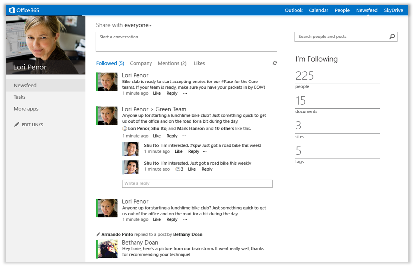Screen dimensions: 414x267
Task: Click the smiley icon showing 3 likes
Action: pyautogui.click(x=178, y=169)
